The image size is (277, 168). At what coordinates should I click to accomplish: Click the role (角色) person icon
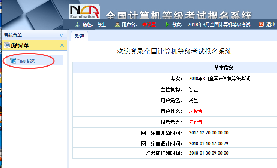pyautogui.click(x=77, y=25)
